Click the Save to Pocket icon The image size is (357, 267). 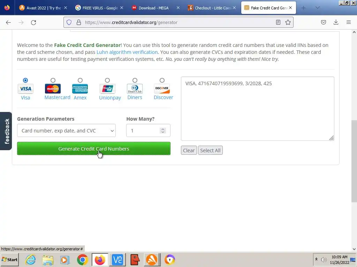point(323,22)
